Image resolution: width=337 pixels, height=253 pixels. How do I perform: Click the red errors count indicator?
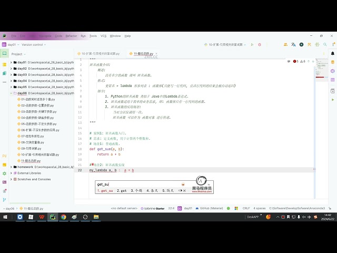coord(296,61)
